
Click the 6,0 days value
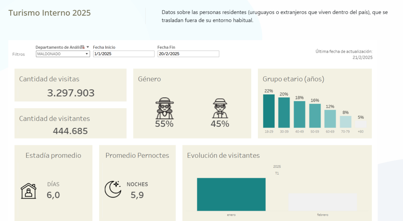tap(53, 195)
